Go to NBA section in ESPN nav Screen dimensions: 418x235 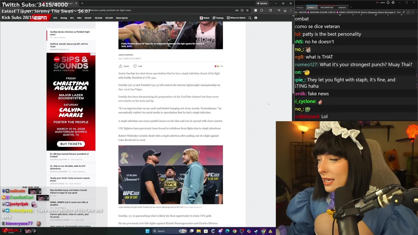point(79,18)
